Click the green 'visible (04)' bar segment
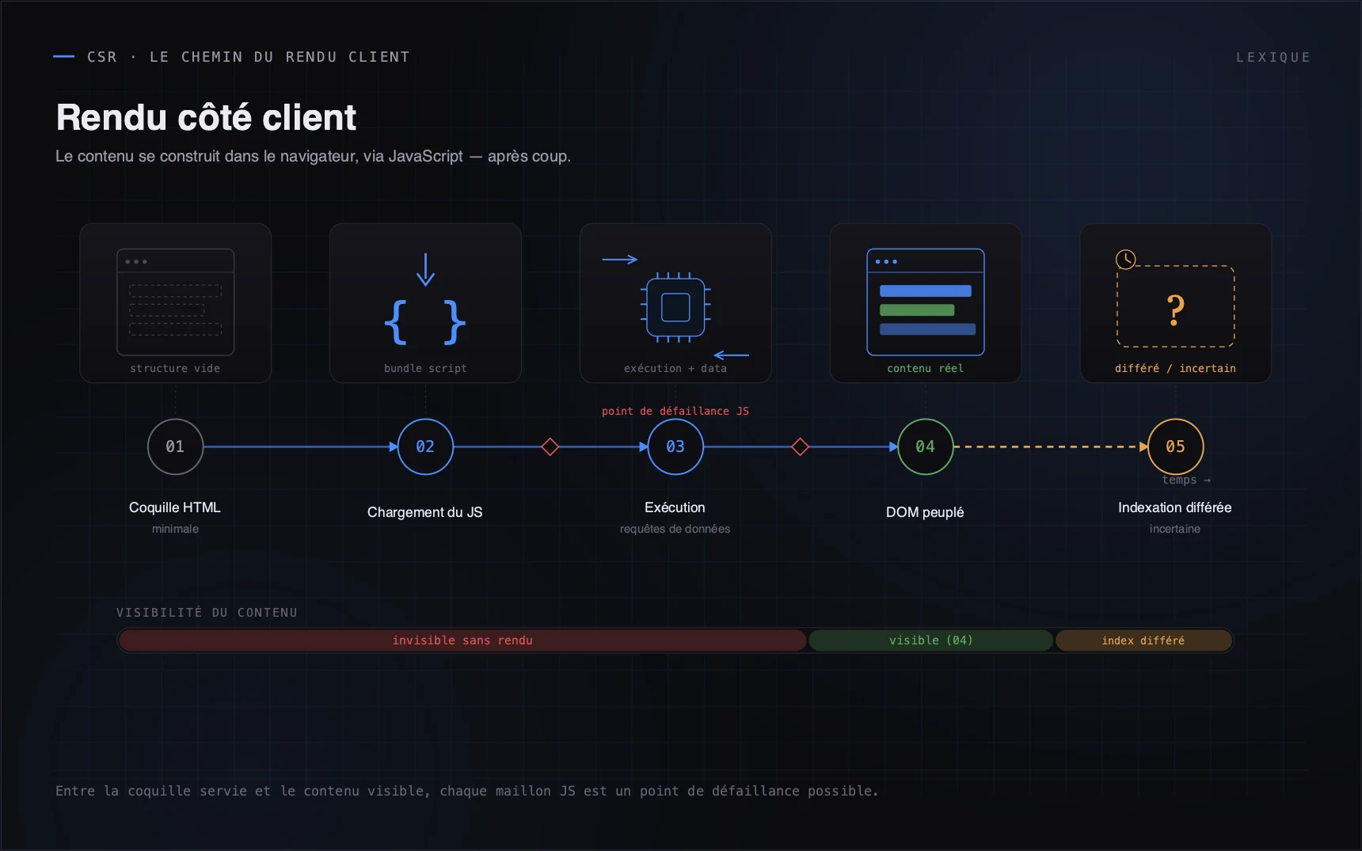The height and width of the screenshot is (851, 1362). point(931,640)
